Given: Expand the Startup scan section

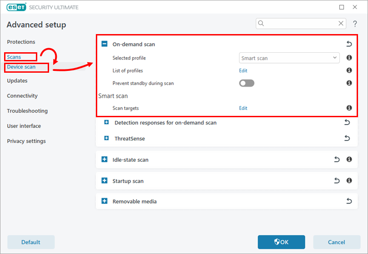Looking at the screenshot, I should tap(104, 181).
